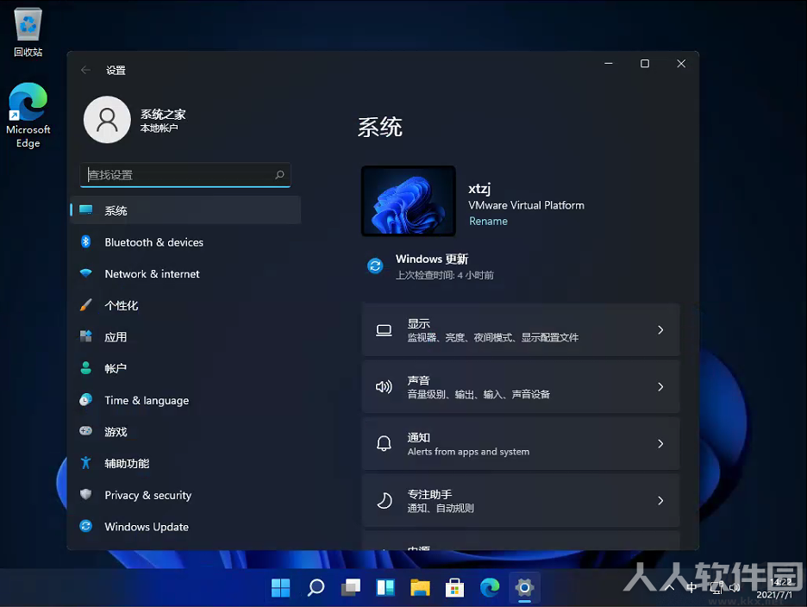The height and width of the screenshot is (607, 807).
Task: Click the search magnifier in settings search box
Action: coord(279,175)
